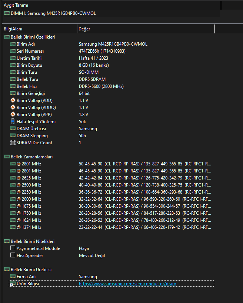Click the serial value 474F2E66h (1714310983)
Viewport: 243px width, 303px height.
(102, 51)
